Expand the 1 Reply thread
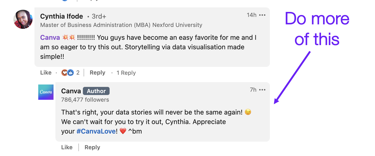375x156 pixels. (126, 73)
